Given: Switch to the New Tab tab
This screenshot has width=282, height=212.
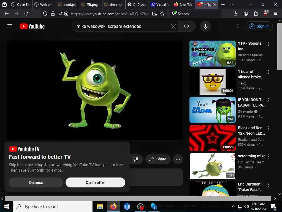Looking at the screenshot, I should point(183,4).
